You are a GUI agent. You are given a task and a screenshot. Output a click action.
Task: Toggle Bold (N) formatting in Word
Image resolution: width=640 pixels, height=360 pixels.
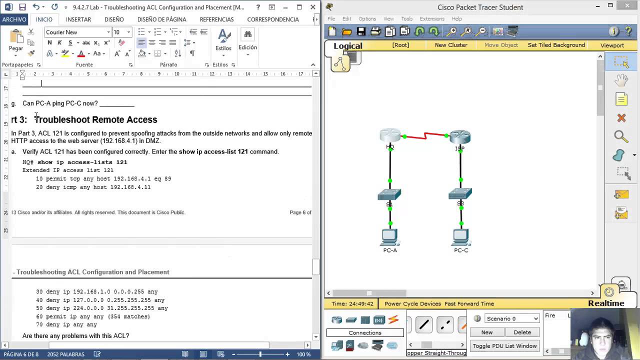pyautogui.click(x=49, y=43)
